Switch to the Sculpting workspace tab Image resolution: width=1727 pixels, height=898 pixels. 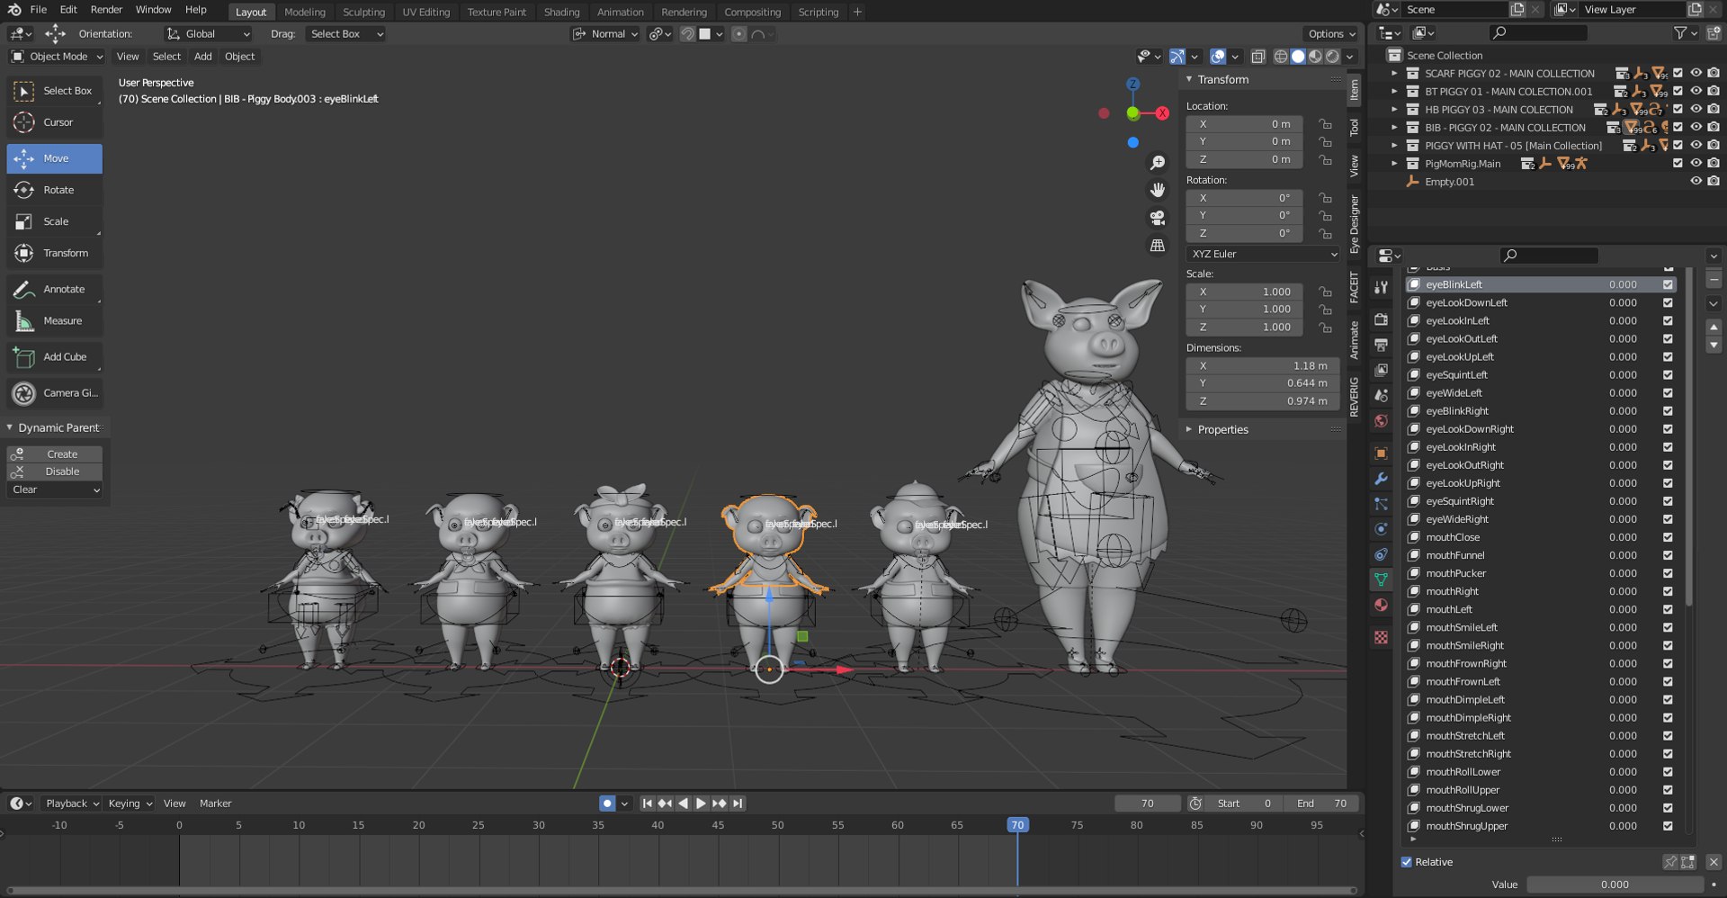click(x=363, y=12)
